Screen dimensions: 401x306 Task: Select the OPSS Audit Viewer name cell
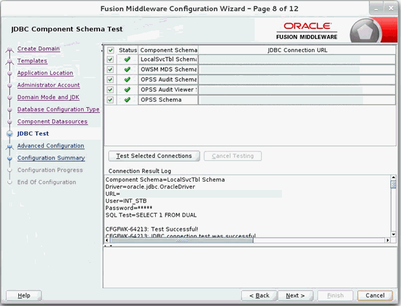[168, 90]
